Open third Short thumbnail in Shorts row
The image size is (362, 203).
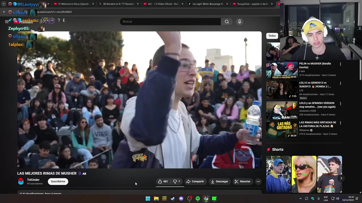pos(329,174)
